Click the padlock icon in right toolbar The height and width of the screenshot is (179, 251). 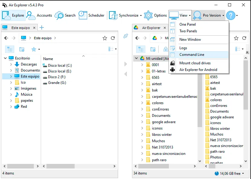coord(166,49)
